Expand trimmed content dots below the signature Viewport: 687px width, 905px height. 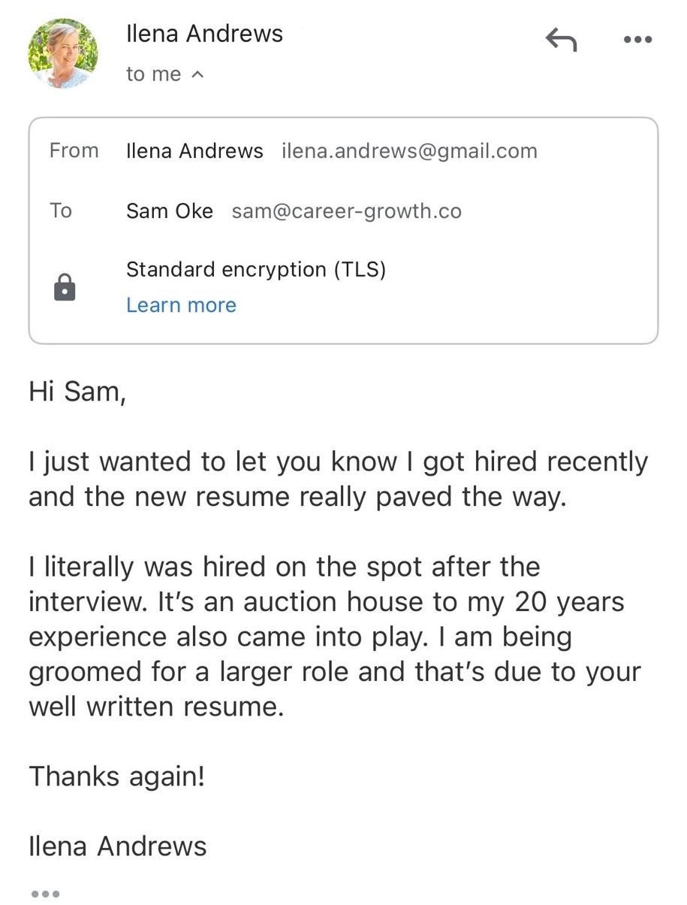coord(45,893)
